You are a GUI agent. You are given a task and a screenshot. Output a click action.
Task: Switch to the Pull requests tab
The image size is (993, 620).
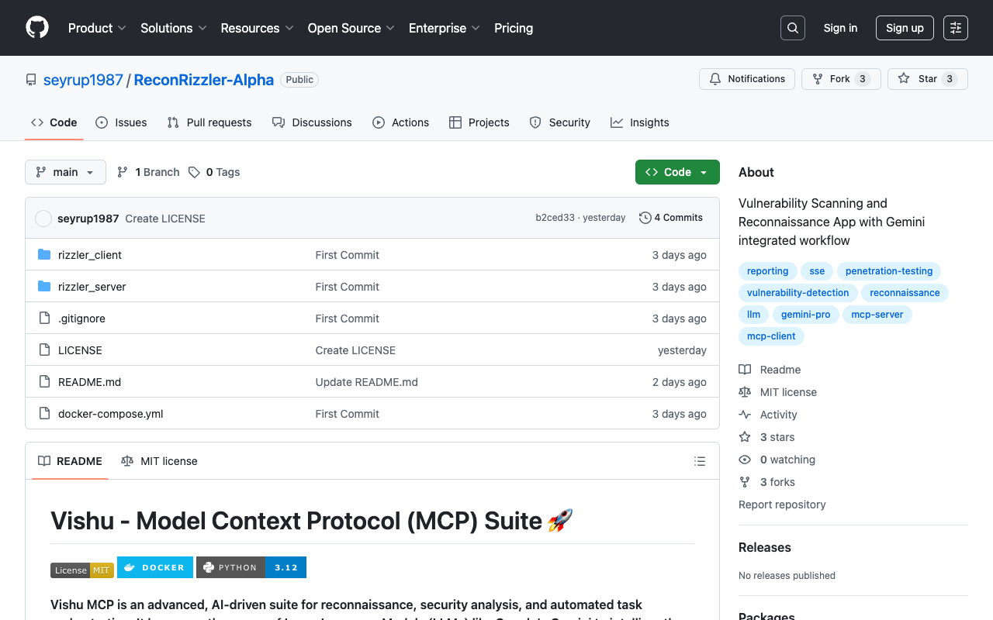coord(209,122)
